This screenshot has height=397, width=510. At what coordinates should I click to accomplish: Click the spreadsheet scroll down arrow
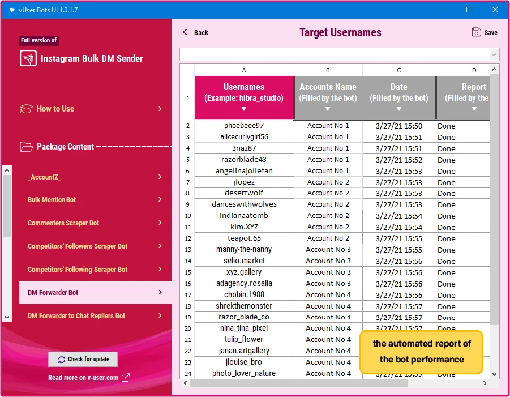494,374
